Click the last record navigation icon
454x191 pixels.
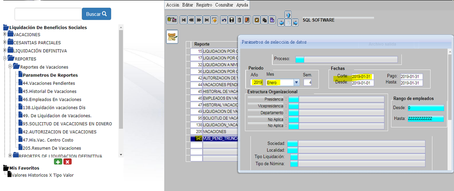206,20
